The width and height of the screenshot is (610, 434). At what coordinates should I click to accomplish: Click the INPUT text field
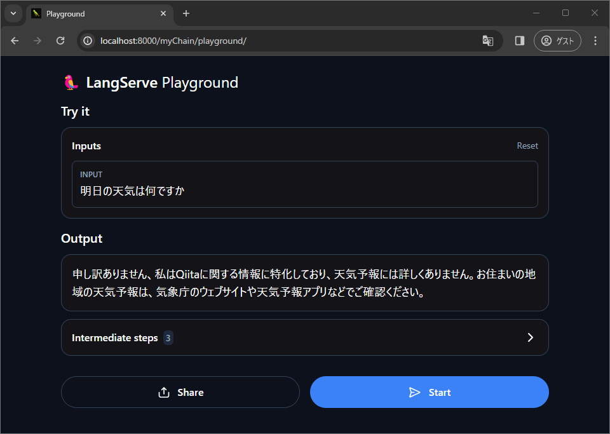pos(305,184)
